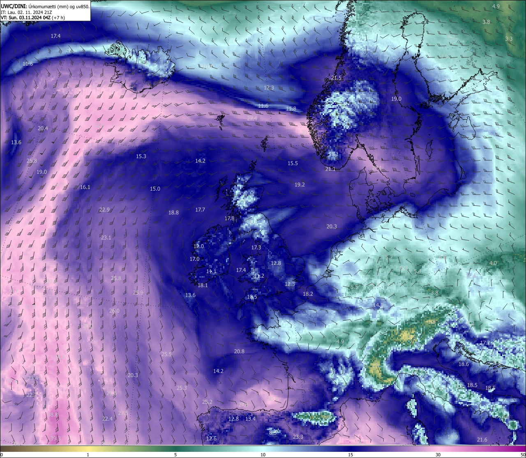Click the map value 11.8
526x458 pixels.
[291, 108]
